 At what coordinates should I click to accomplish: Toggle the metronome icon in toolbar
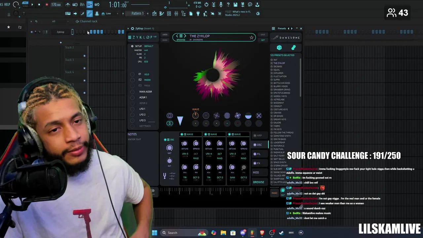click(x=68, y=5)
